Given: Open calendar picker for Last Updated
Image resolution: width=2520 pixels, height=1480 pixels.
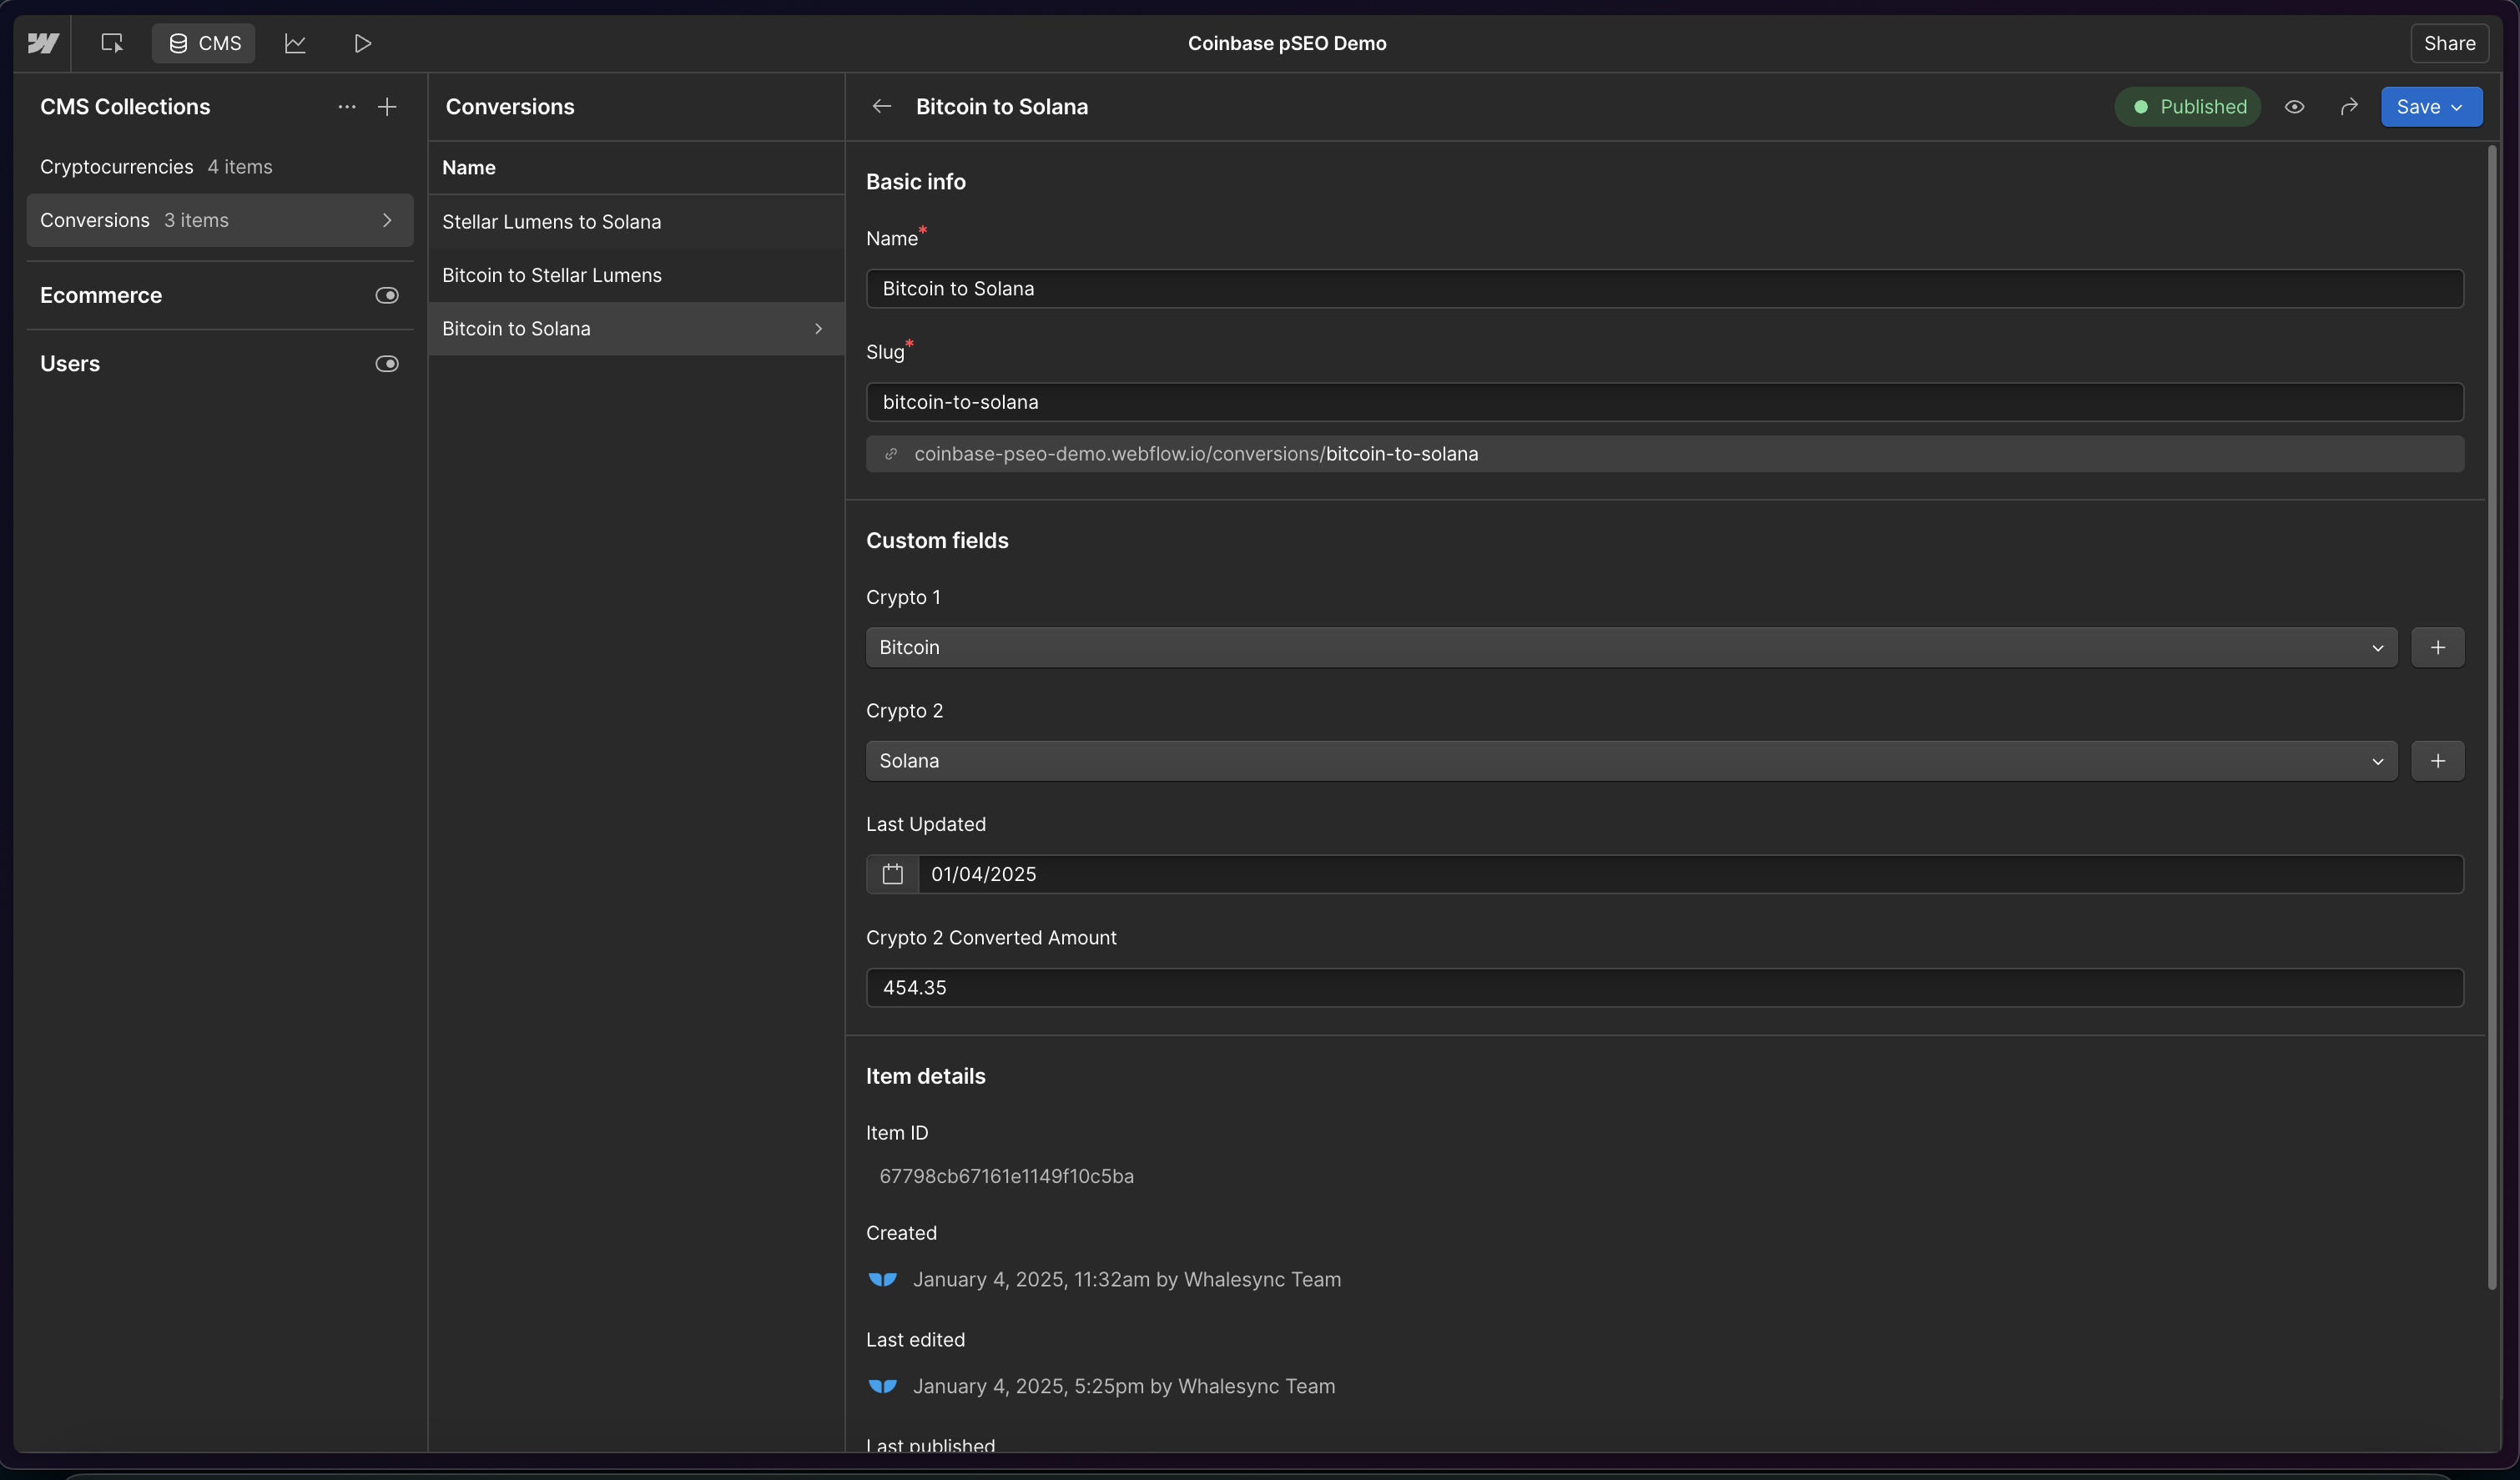Looking at the screenshot, I should [892, 874].
